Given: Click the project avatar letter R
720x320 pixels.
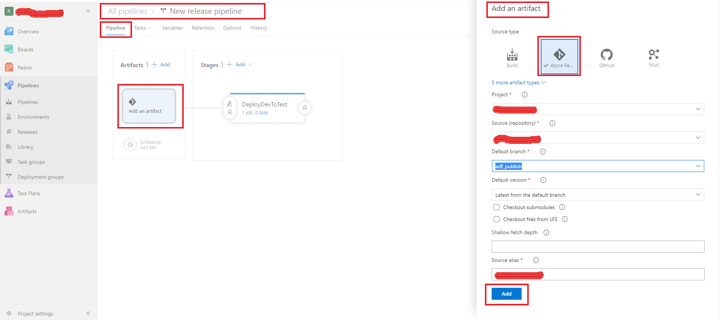Looking at the screenshot, I should tap(9, 11).
